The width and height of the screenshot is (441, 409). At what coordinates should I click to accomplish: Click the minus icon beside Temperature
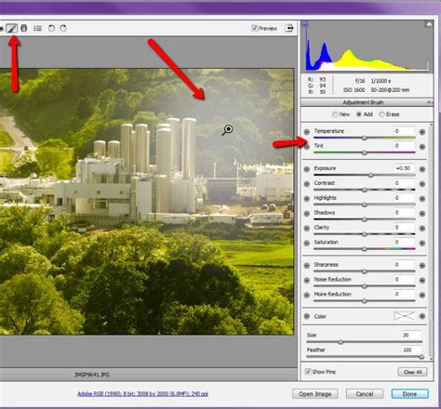[x=306, y=132]
